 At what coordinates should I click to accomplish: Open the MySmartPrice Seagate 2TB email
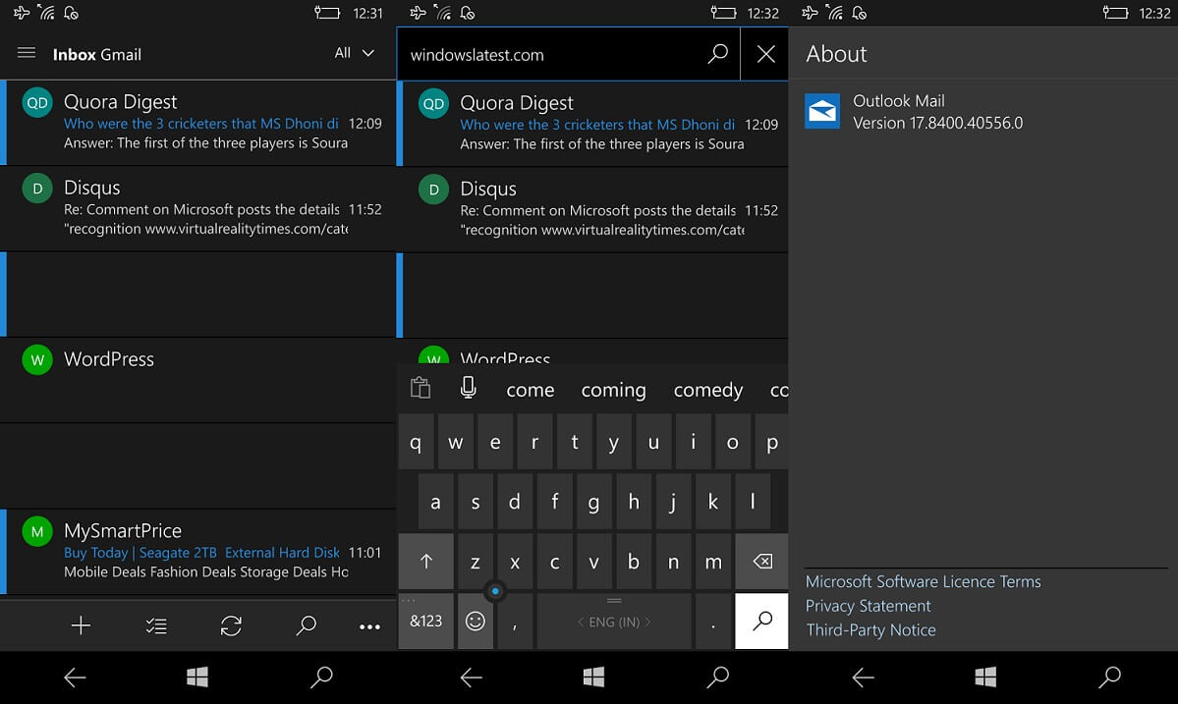click(x=198, y=552)
